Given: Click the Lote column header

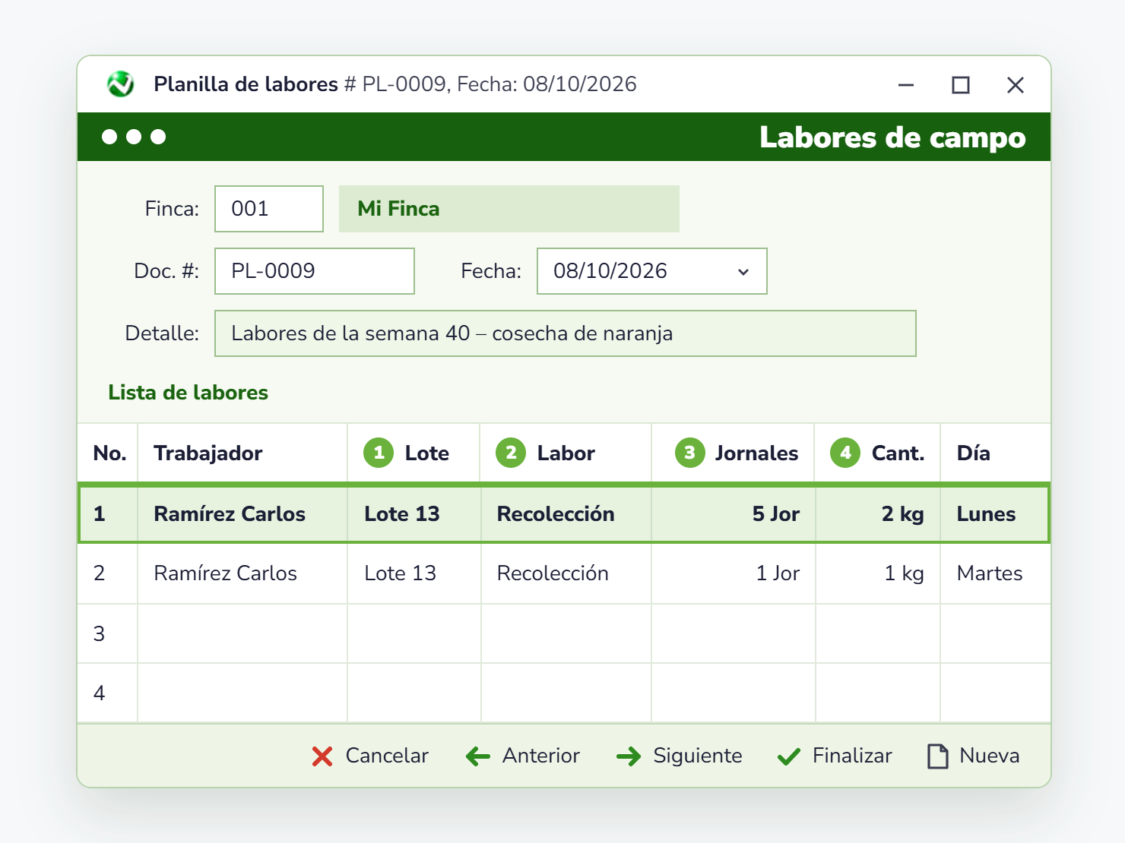Looking at the screenshot, I should (x=414, y=453).
